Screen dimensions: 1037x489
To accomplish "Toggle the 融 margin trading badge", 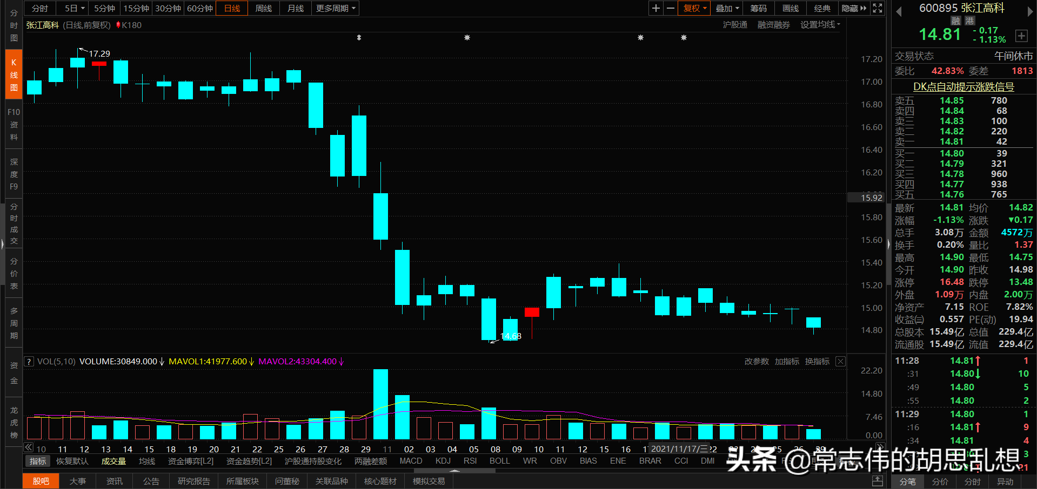I will pos(955,20).
